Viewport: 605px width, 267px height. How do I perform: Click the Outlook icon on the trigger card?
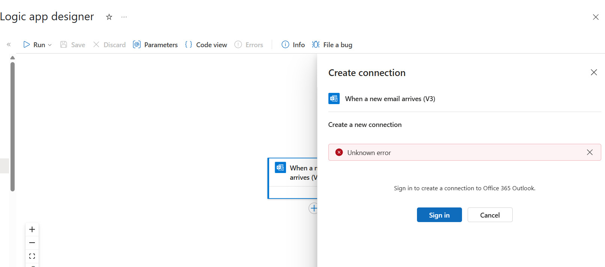pos(280,167)
